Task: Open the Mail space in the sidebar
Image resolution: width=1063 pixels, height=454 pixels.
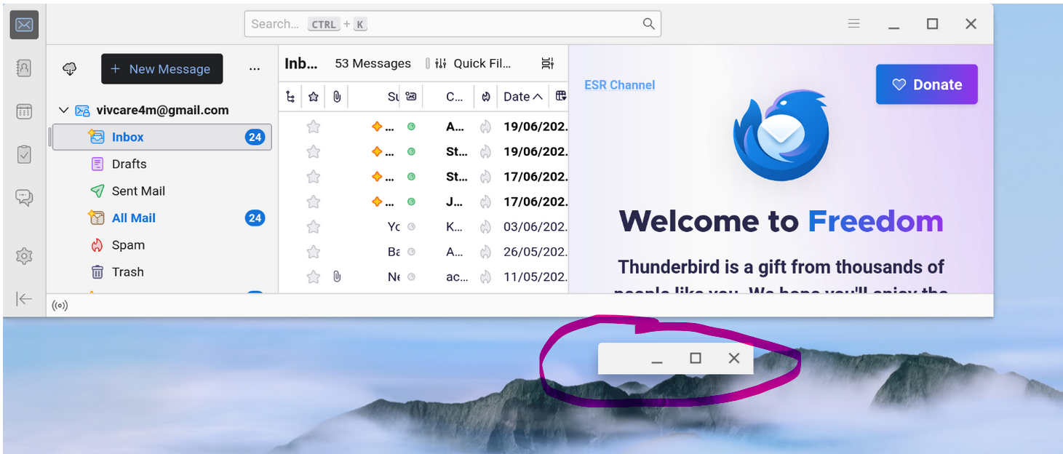Action: pyautogui.click(x=24, y=25)
